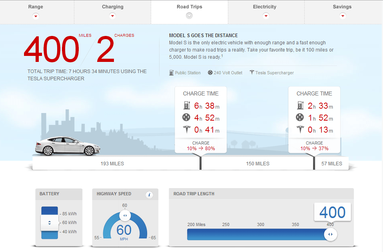Click the 150 MILES trip segment
Screen dimensions: 383x252
tap(258, 163)
